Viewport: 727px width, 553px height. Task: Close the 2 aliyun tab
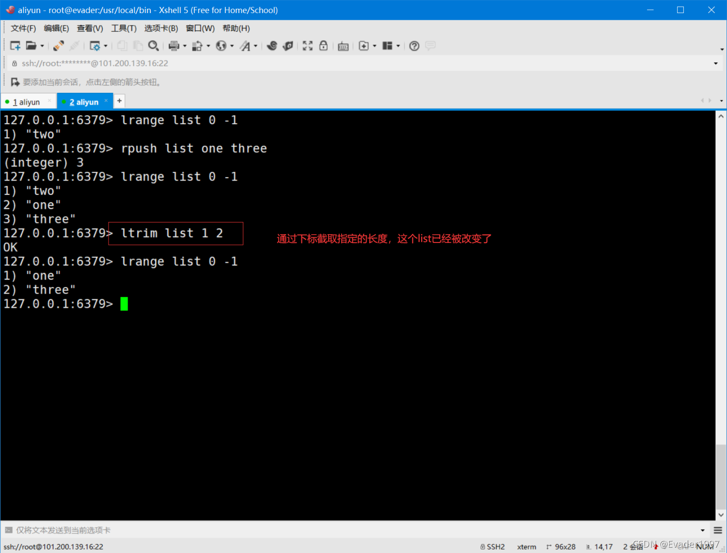coord(106,101)
